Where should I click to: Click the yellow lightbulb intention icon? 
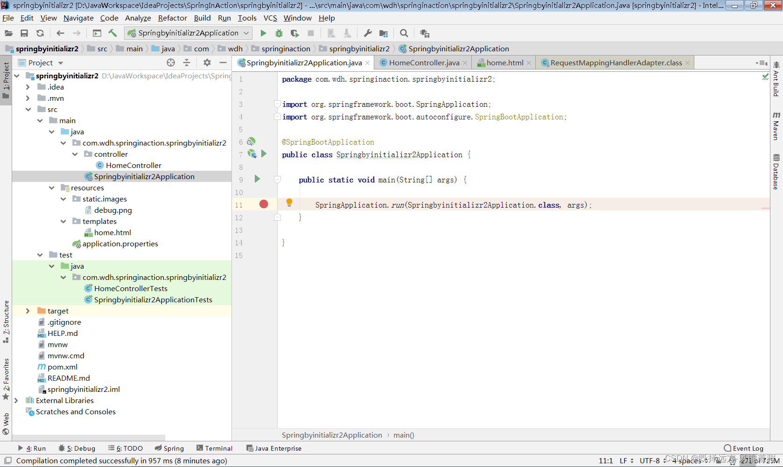[289, 202]
